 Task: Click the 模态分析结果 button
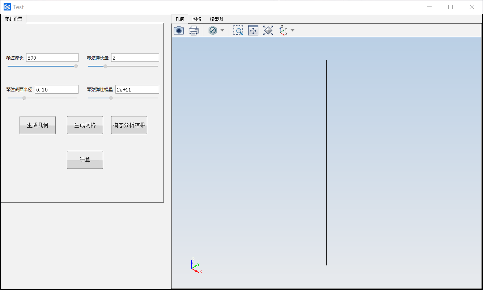click(x=129, y=125)
